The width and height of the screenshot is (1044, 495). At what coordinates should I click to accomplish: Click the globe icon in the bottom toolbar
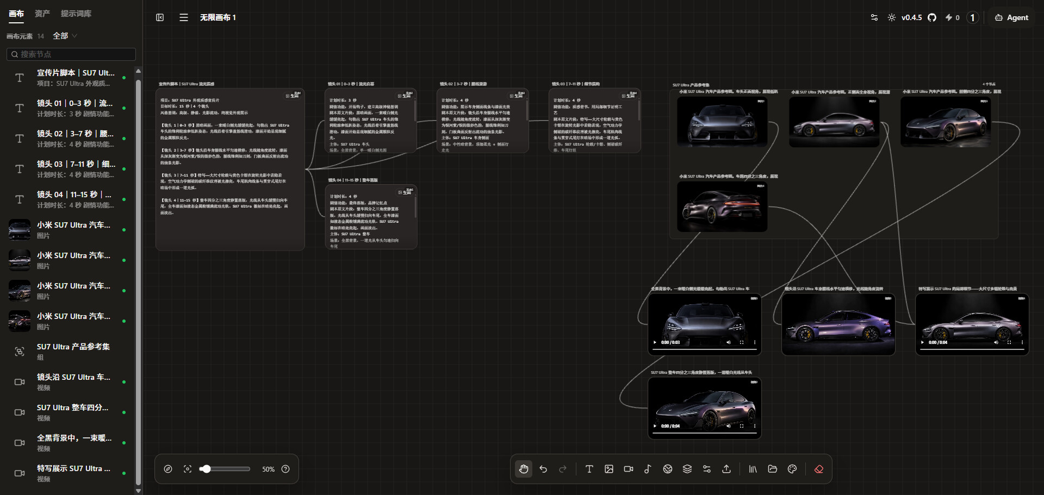pos(668,469)
